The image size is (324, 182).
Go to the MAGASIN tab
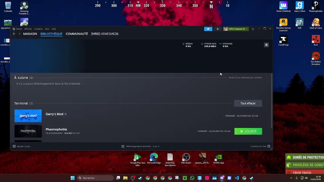click(x=30, y=34)
